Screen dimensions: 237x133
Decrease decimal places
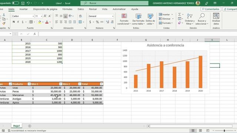tap(112, 22)
